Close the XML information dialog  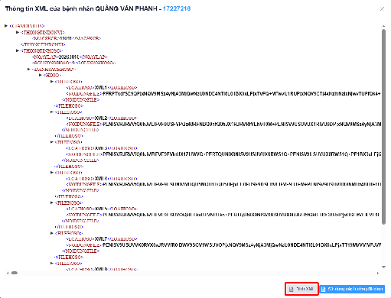click(382, 9)
